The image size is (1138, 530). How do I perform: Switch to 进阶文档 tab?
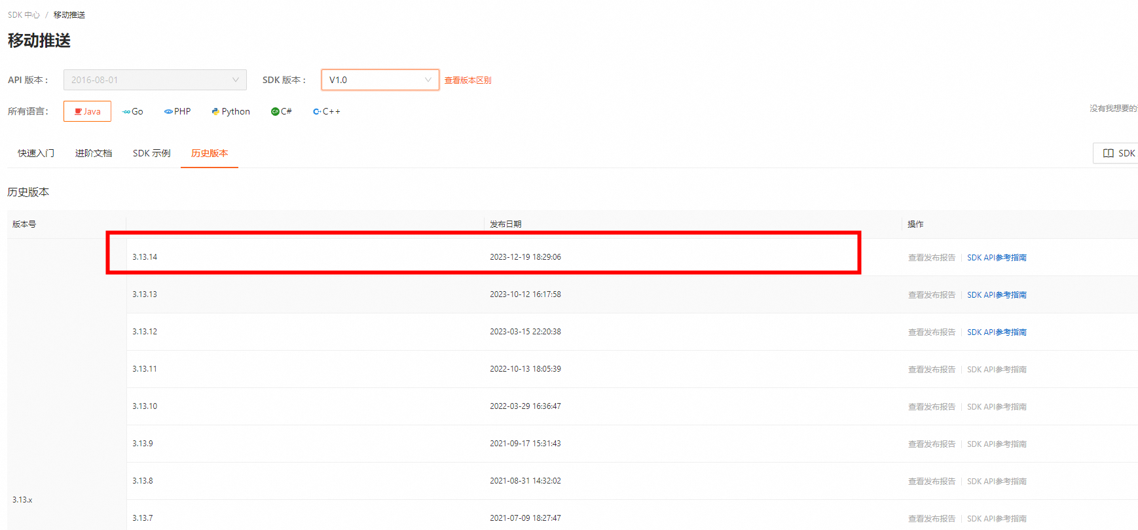[x=94, y=153]
